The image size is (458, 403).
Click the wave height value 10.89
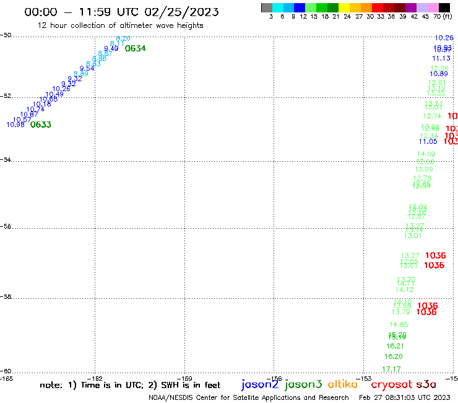(439, 74)
